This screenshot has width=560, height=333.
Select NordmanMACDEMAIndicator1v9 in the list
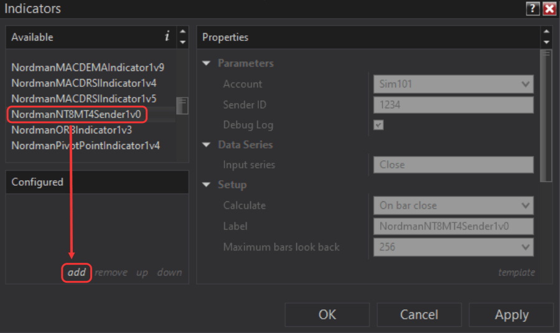click(x=88, y=67)
